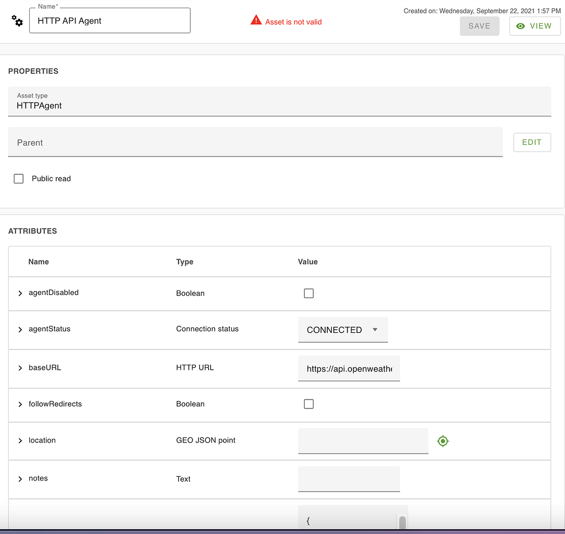Expand the notes attribute row
Image resolution: width=565 pixels, height=534 pixels.
coord(20,478)
